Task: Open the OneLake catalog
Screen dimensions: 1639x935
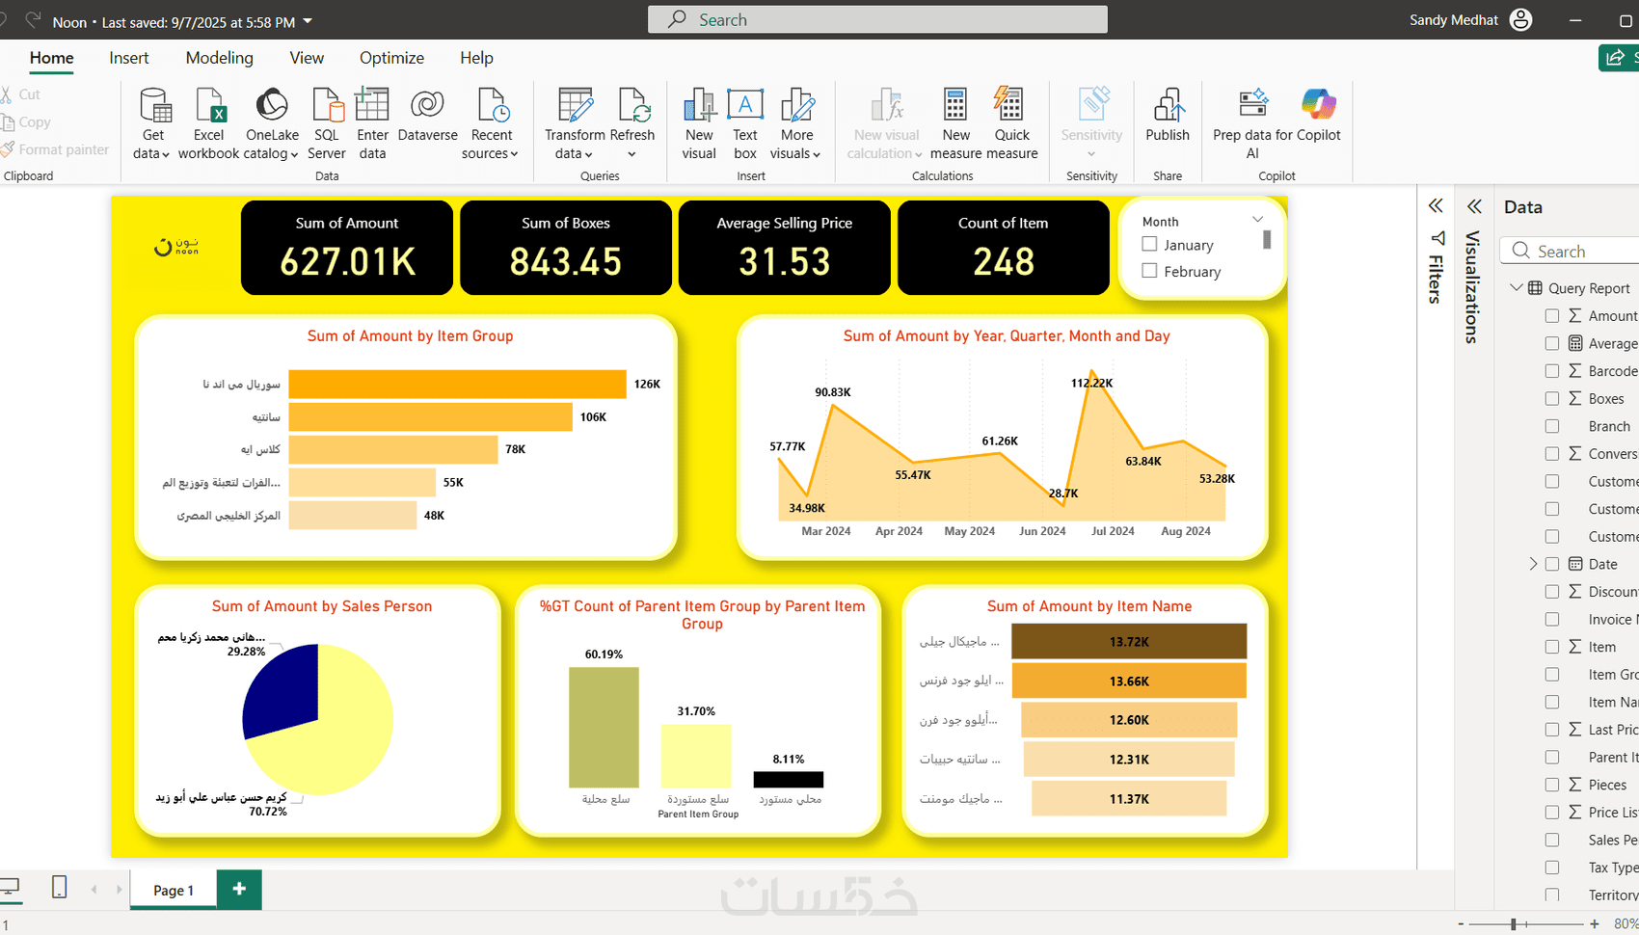Action: 272,122
